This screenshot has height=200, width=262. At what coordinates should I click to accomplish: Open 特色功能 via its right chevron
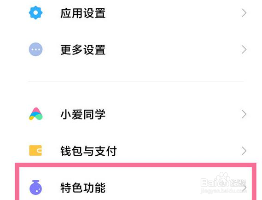click(245, 188)
